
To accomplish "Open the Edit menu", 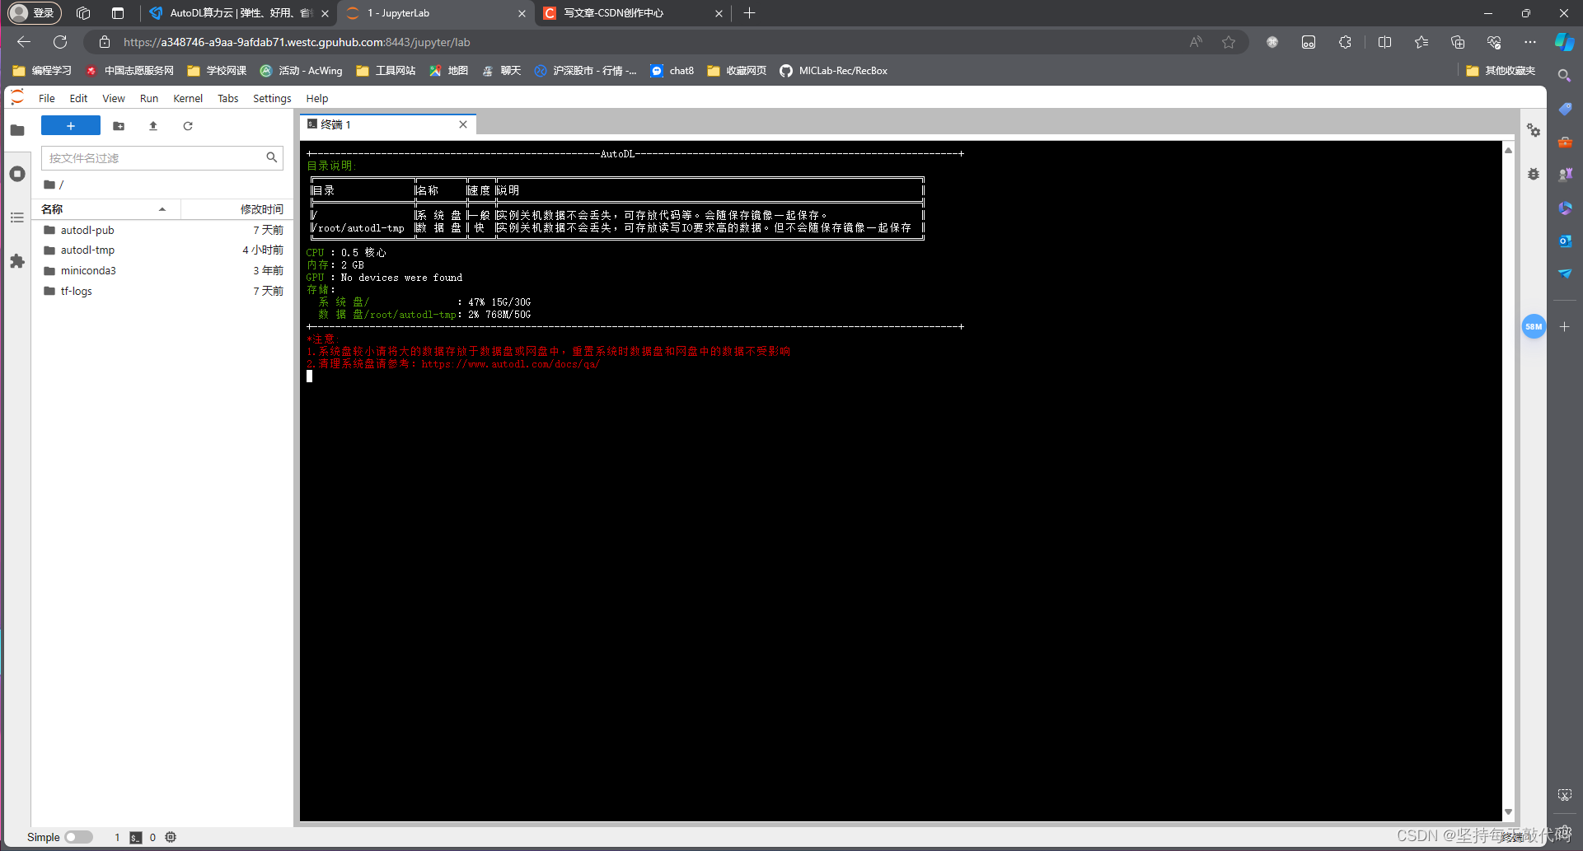I will [x=78, y=98].
